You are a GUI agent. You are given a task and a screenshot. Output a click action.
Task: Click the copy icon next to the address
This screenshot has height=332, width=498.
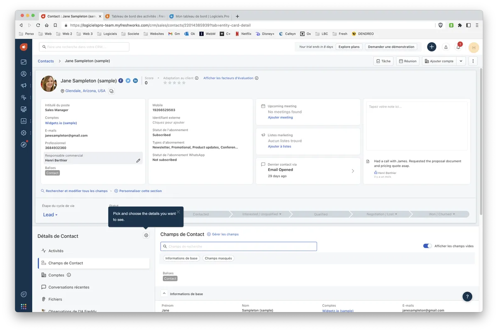click(x=111, y=91)
